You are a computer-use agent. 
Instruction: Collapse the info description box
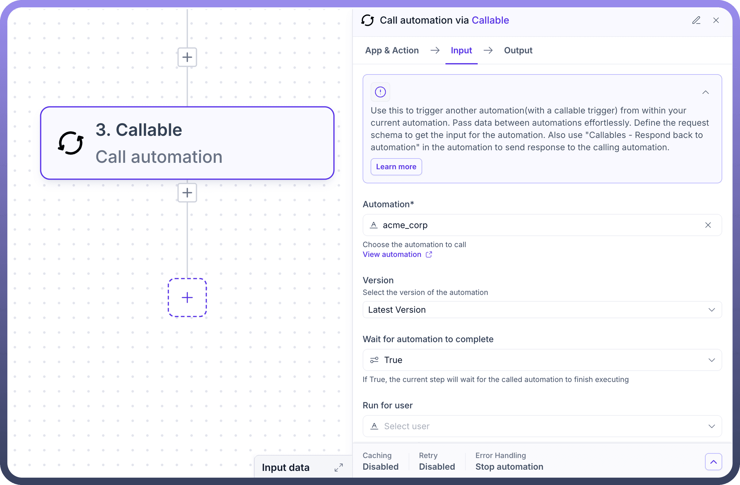[x=706, y=92]
